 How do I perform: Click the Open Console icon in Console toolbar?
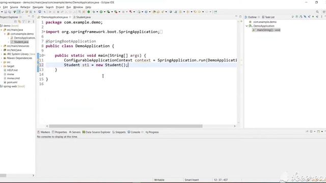click(x=318, y=132)
